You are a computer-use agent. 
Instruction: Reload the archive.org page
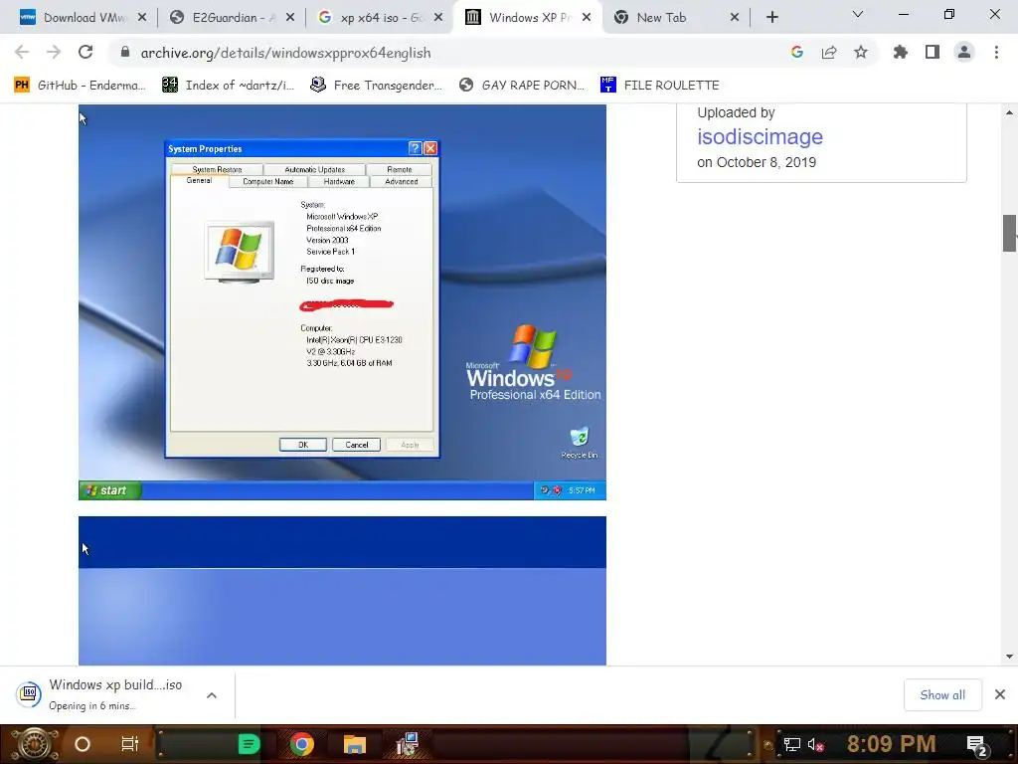click(x=85, y=52)
